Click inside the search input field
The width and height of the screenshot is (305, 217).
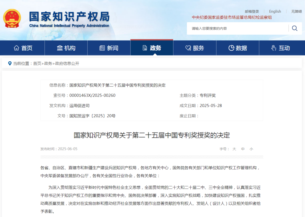point(237,28)
